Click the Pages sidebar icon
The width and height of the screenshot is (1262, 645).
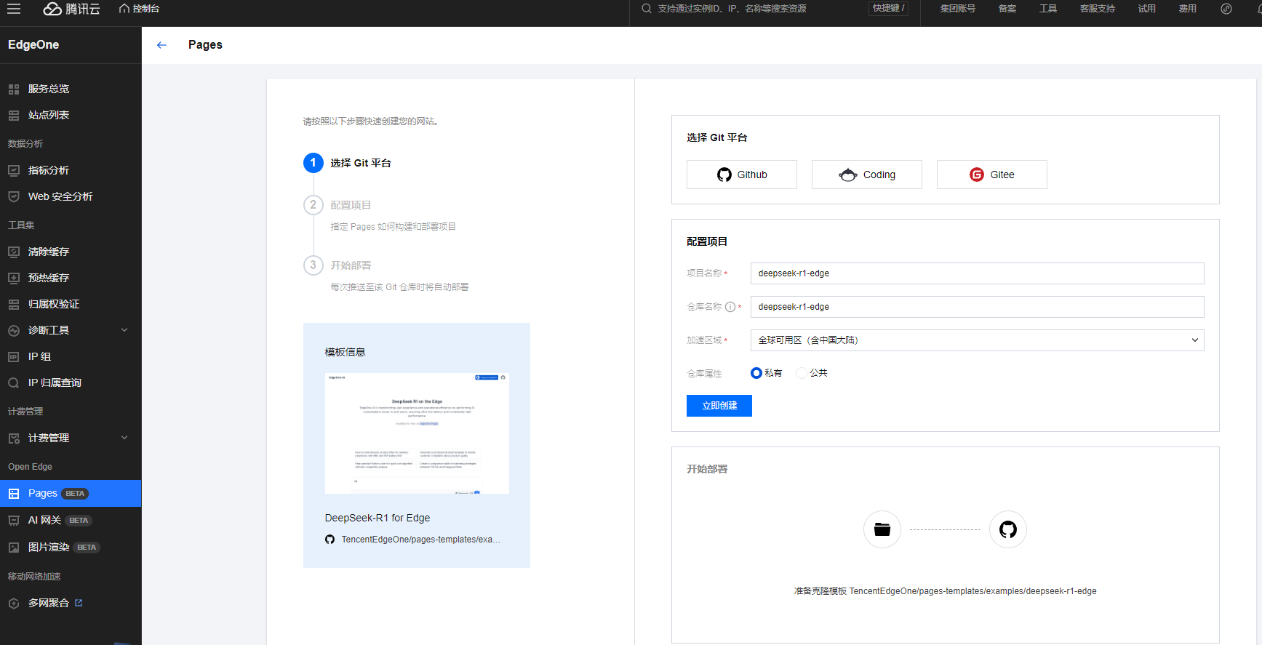pos(14,493)
